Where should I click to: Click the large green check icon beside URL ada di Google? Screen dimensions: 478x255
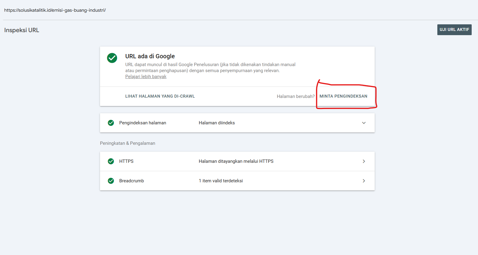tap(112, 58)
